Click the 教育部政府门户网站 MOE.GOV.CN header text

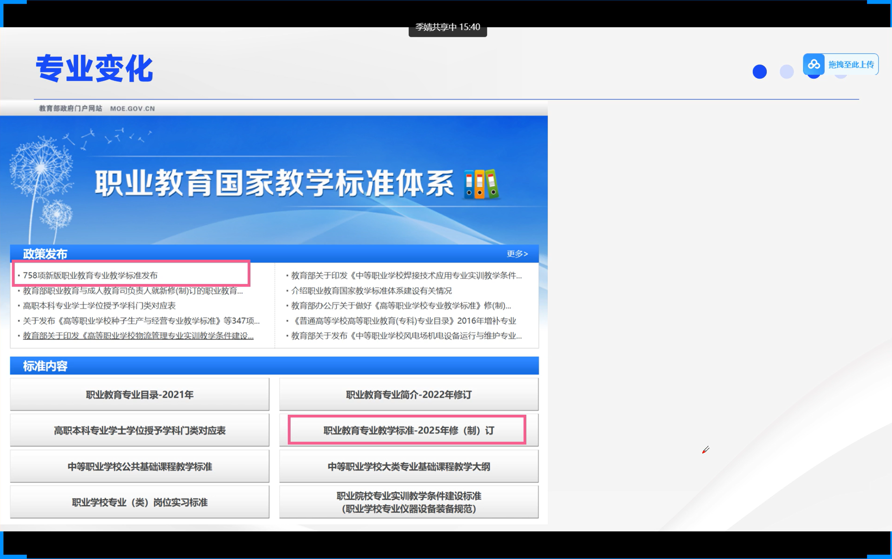(97, 109)
